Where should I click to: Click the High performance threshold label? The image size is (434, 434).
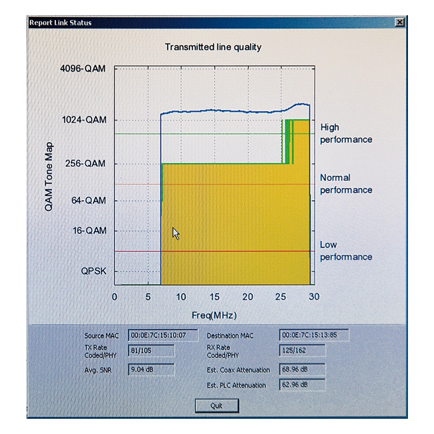(346, 133)
